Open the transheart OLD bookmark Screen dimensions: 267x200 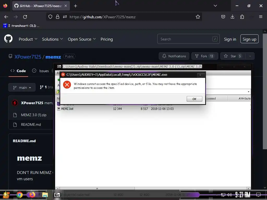(21, 26)
